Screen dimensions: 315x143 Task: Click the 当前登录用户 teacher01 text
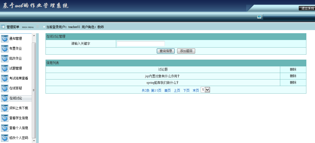(x=63, y=27)
